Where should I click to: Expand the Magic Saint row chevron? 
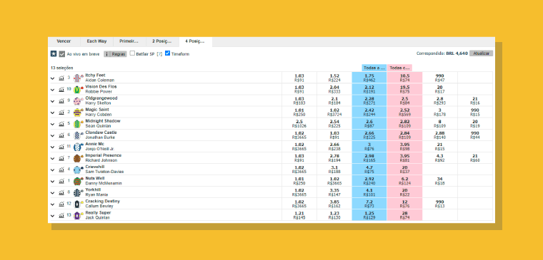(53, 113)
